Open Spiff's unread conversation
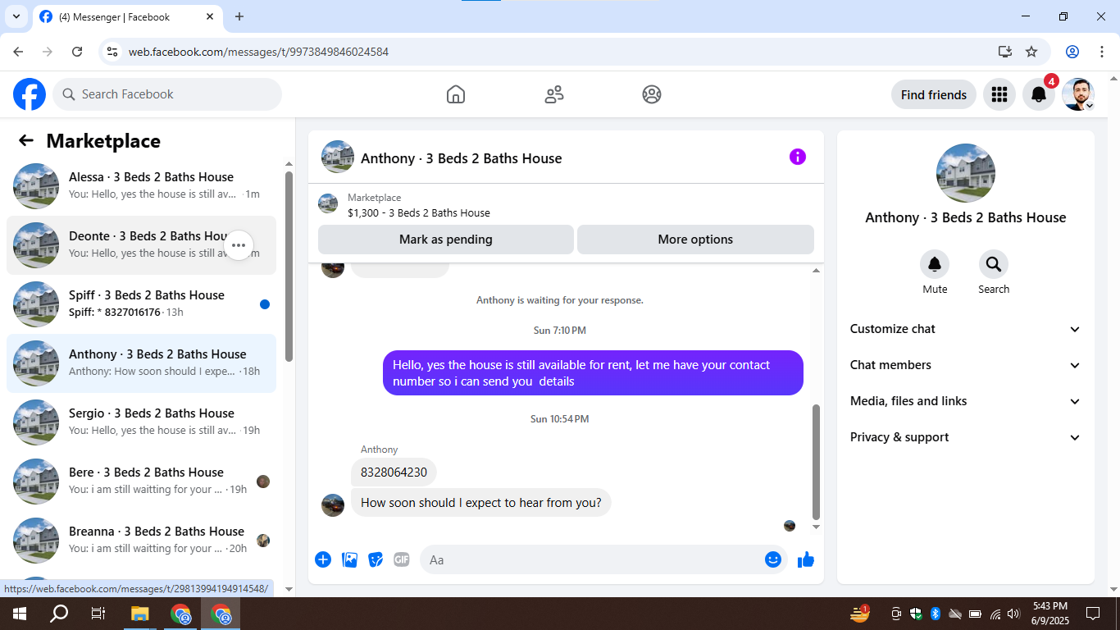This screenshot has width=1120, height=630. click(141, 304)
